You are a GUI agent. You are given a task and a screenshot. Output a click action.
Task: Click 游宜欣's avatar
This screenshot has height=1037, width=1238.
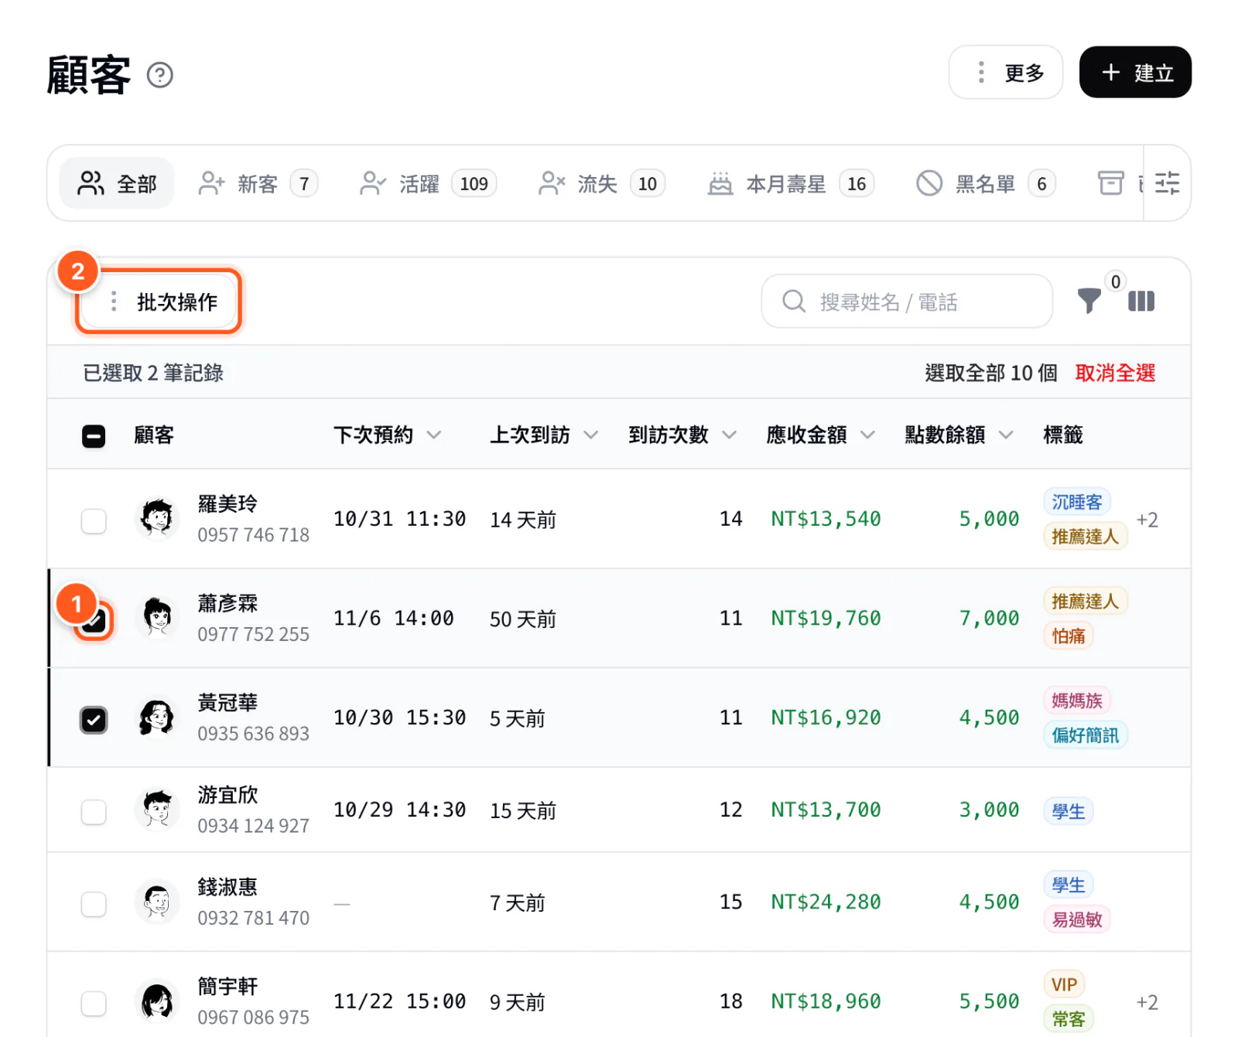(157, 810)
